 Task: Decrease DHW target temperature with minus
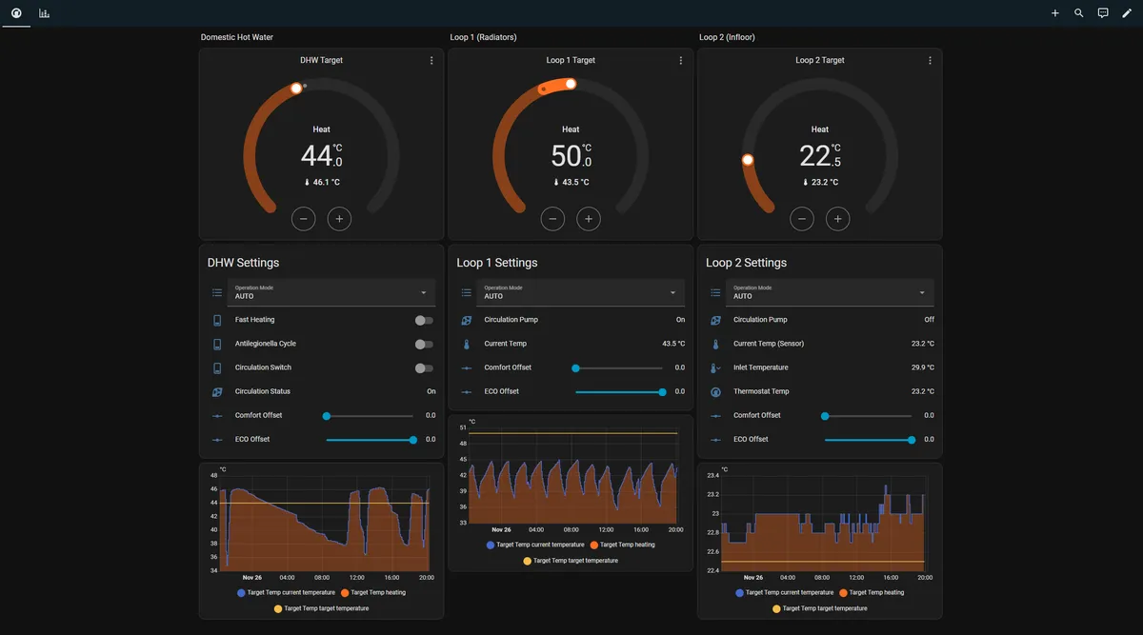304,219
